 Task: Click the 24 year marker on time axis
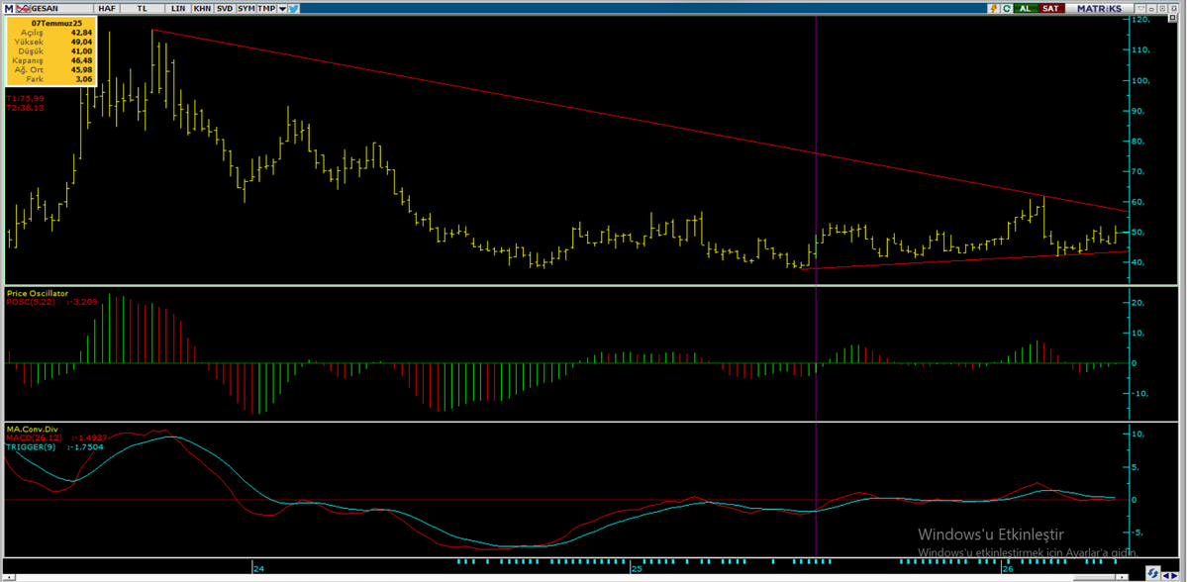point(259,568)
